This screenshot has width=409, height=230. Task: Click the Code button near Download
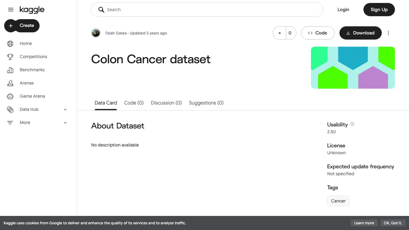[x=318, y=33]
